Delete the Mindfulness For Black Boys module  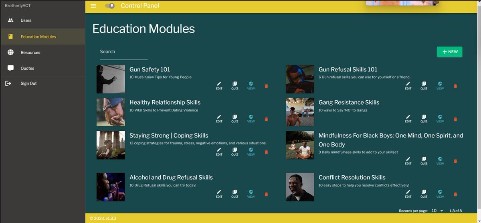(455, 161)
